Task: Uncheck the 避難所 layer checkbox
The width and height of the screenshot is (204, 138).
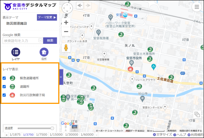Action: click(4, 87)
